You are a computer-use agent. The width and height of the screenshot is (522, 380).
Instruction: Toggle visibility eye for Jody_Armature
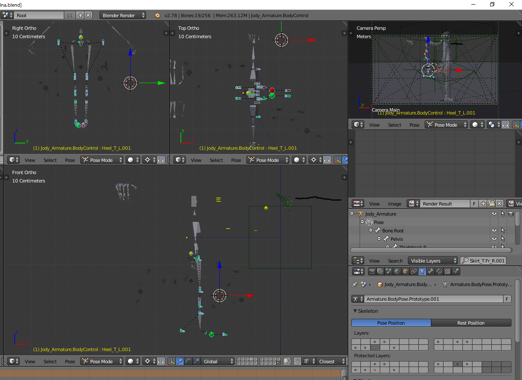point(494,214)
